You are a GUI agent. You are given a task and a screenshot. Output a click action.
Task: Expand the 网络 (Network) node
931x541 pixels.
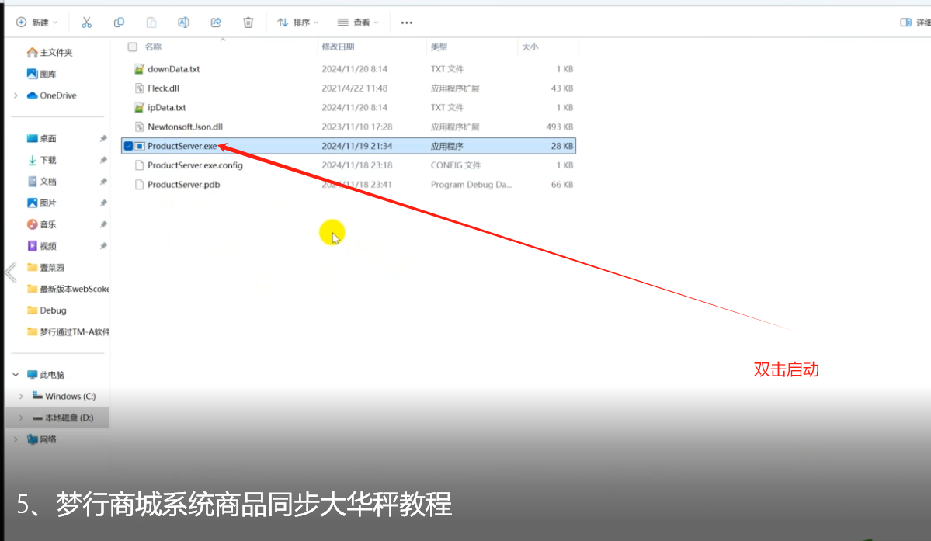16,439
